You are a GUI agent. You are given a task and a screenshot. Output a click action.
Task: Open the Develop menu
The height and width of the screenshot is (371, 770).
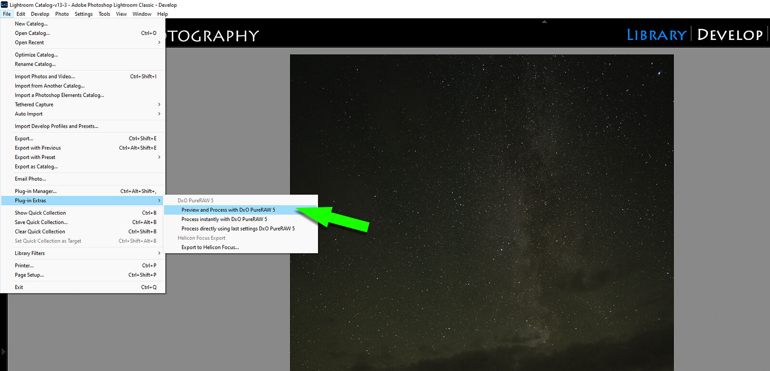point(40,14)
